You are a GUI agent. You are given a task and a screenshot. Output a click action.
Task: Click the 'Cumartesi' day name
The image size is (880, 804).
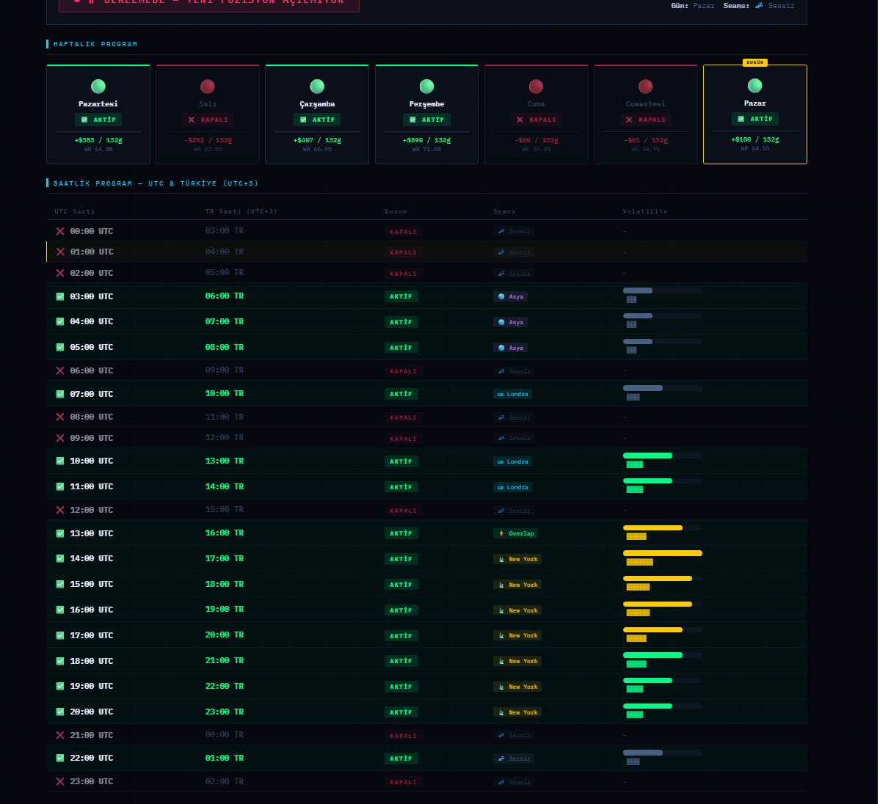[645, 104]
